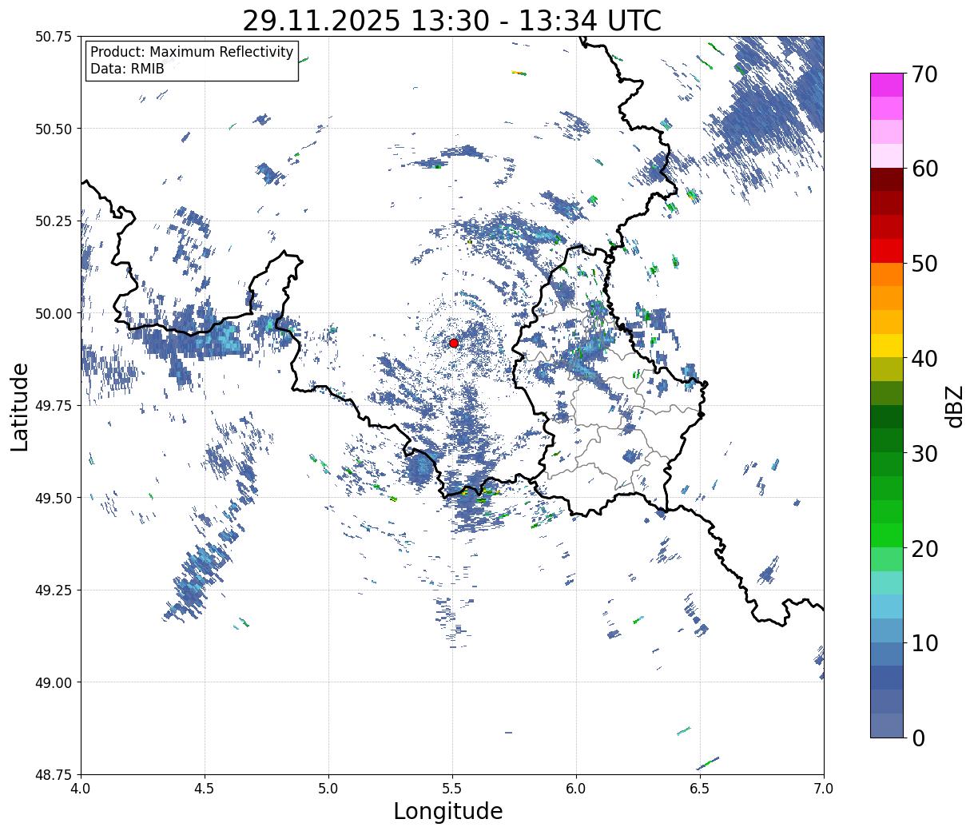Image resolution: width=974 pixels, height=831 pixels.
Task: Click the dark maroon colorbar swatch below 60
Action: click(x=887, y=180)
